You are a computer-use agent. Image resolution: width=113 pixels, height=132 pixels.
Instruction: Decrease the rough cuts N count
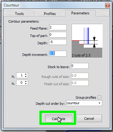pos(26,76)
